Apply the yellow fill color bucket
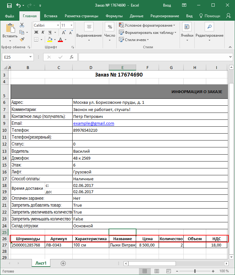The image size is (235, 275). point(50,40)
